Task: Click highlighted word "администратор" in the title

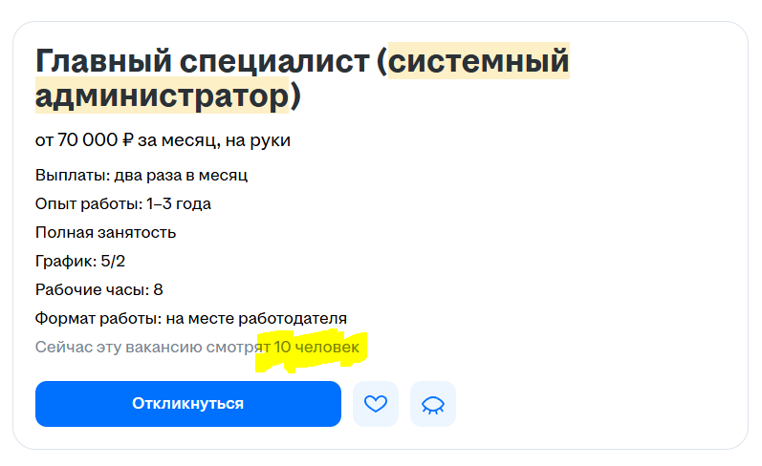Action: pyautogui.click(x=162, y=96)
